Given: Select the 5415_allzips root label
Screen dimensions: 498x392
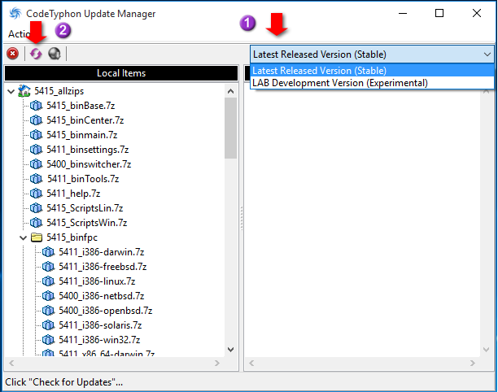Looking at the screenshot, I should 59,91.
